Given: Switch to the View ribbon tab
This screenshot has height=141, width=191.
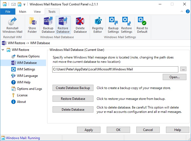Looking at the screenshot, I should click(x=37, y=12).
